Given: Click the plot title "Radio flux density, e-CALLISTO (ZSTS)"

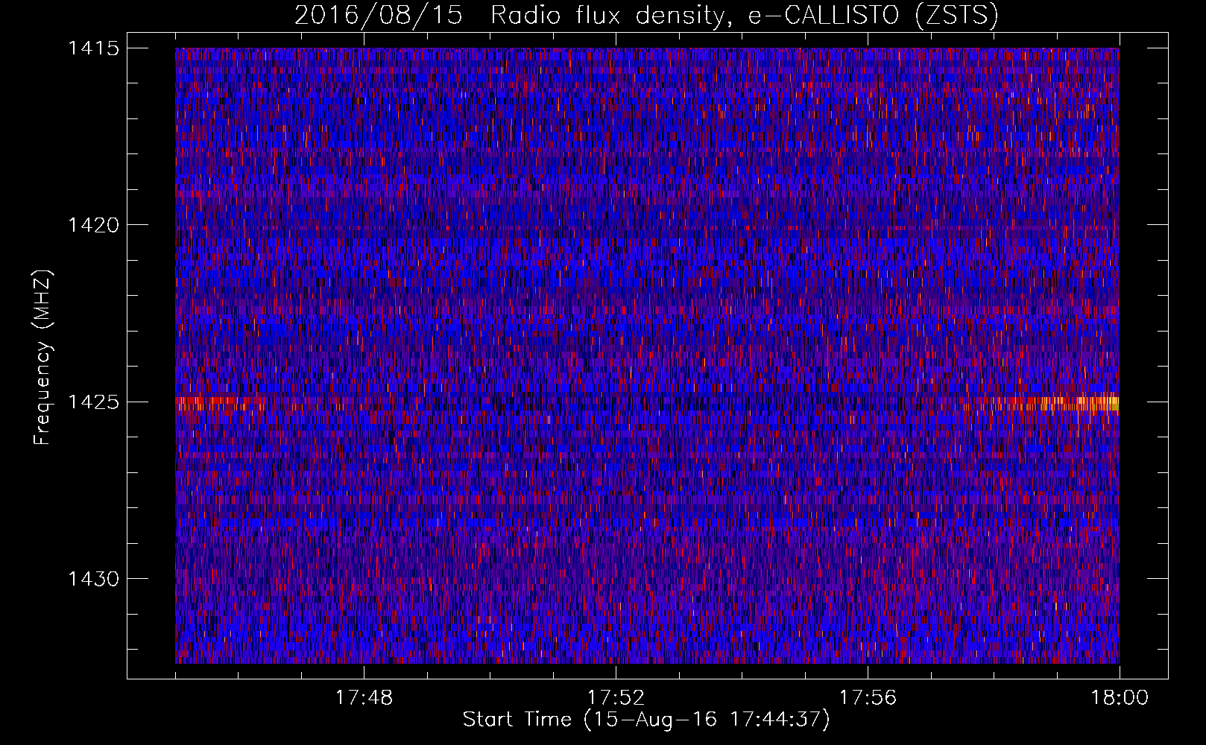Looking at the screenshot, I should [745, 15].
